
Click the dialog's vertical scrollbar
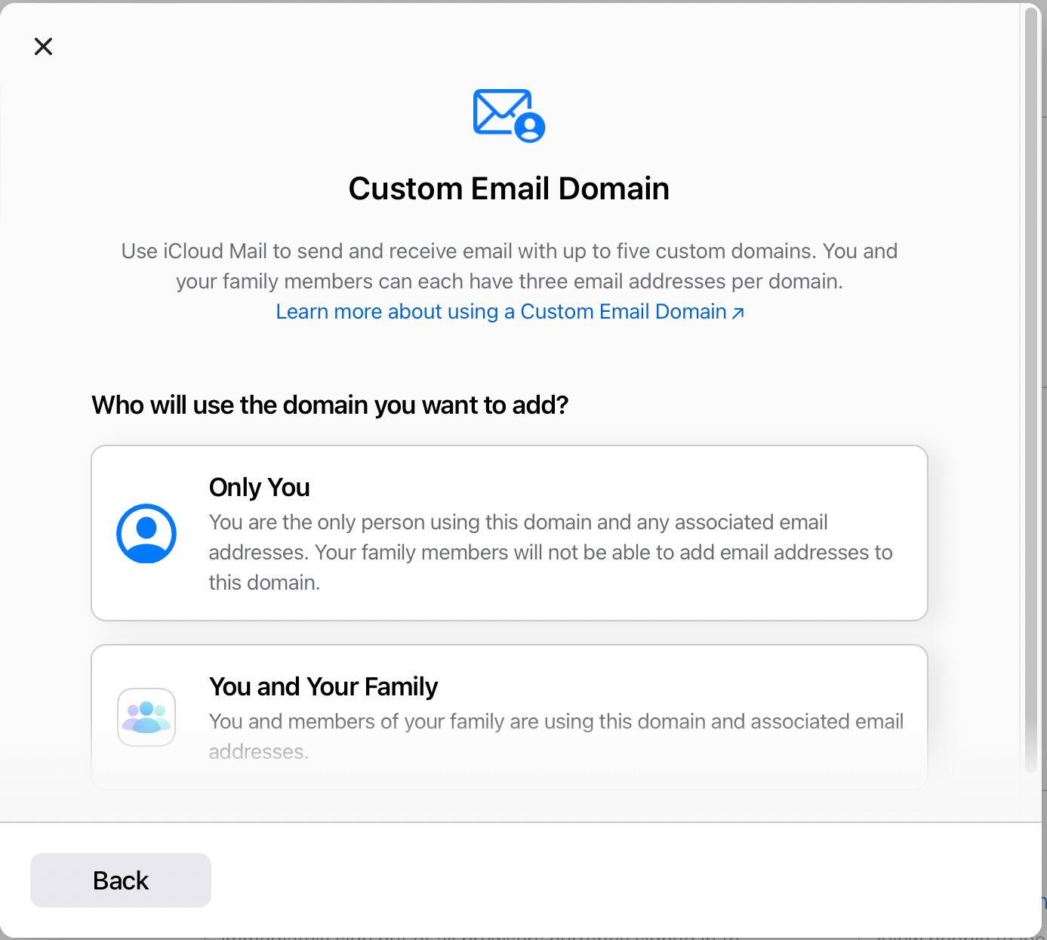[x=1030, y=378]
